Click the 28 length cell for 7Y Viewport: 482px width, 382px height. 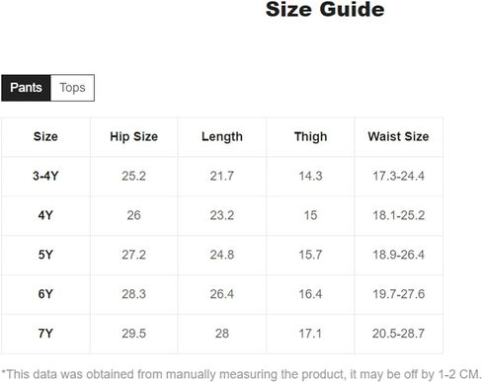pos(222,334)
